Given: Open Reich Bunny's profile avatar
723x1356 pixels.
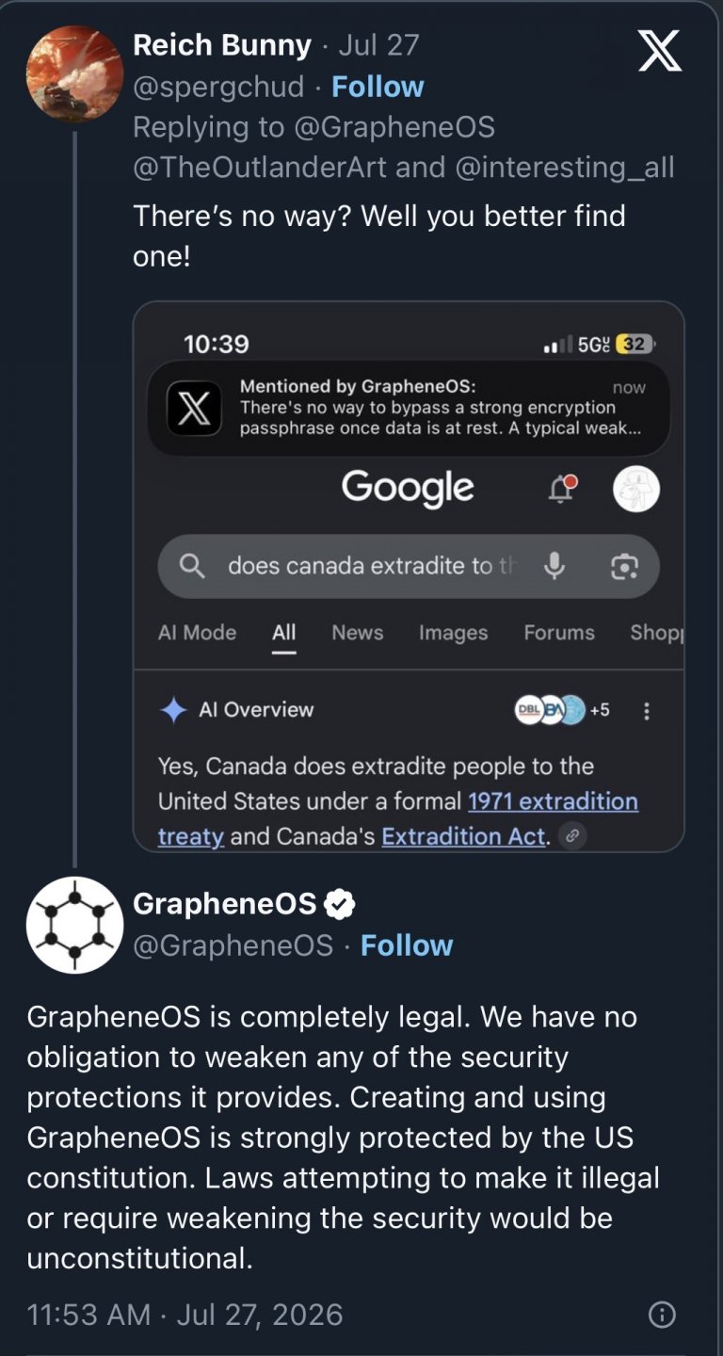Looking at the screenshot, I should 74,74.
